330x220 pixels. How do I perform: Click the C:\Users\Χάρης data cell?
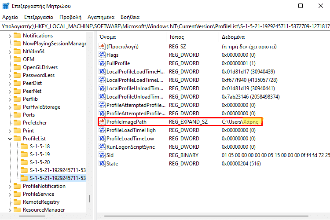(240, 122)
